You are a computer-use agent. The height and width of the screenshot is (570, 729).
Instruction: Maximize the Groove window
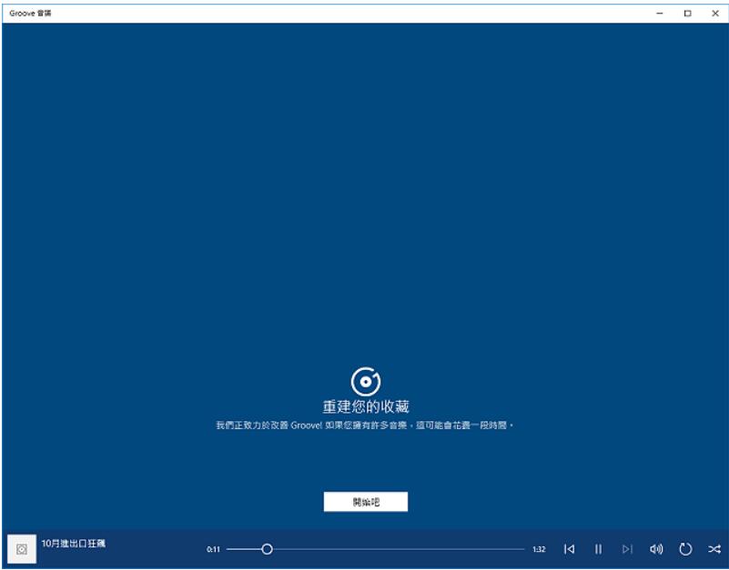tap(687, 14)
